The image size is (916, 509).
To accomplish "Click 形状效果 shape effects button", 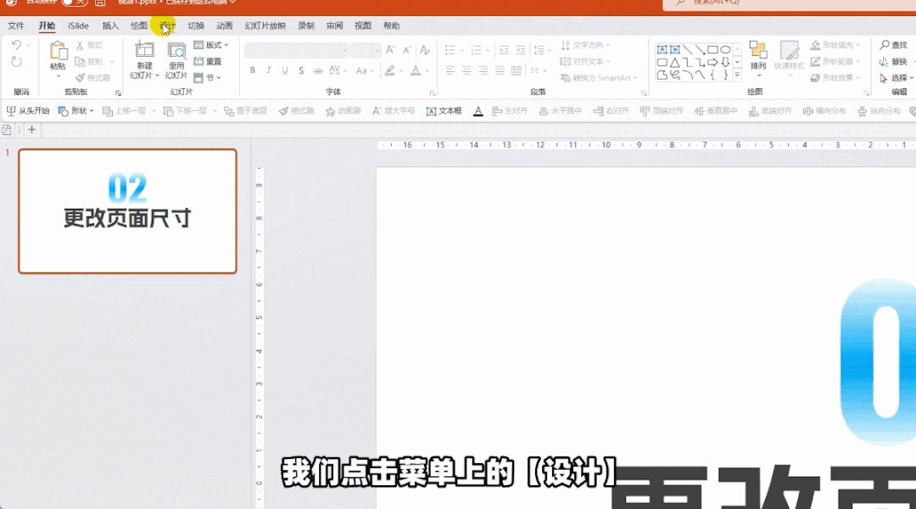I will pos(835,78).
